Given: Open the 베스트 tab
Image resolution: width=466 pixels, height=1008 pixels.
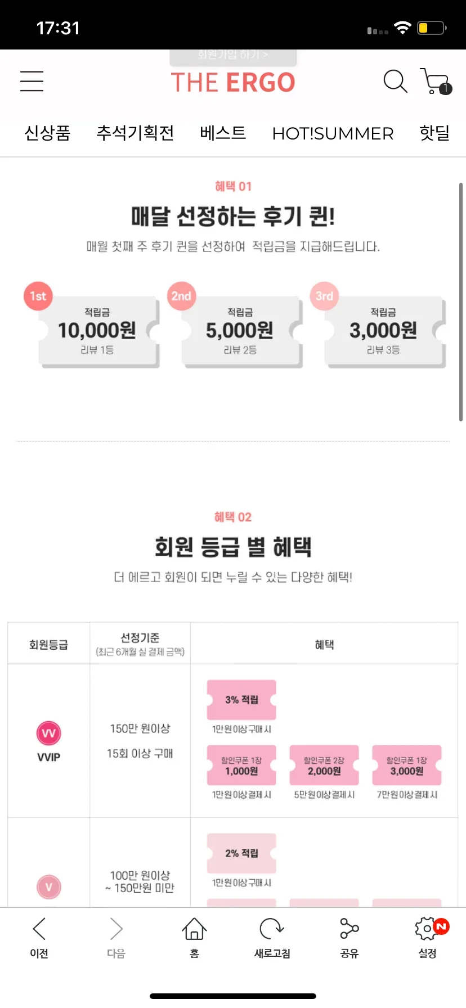Looking at the screenshot, I should pyautogui.click(x=223, y=133).
